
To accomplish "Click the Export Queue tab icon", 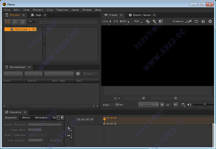I will (x=130, y=15).
